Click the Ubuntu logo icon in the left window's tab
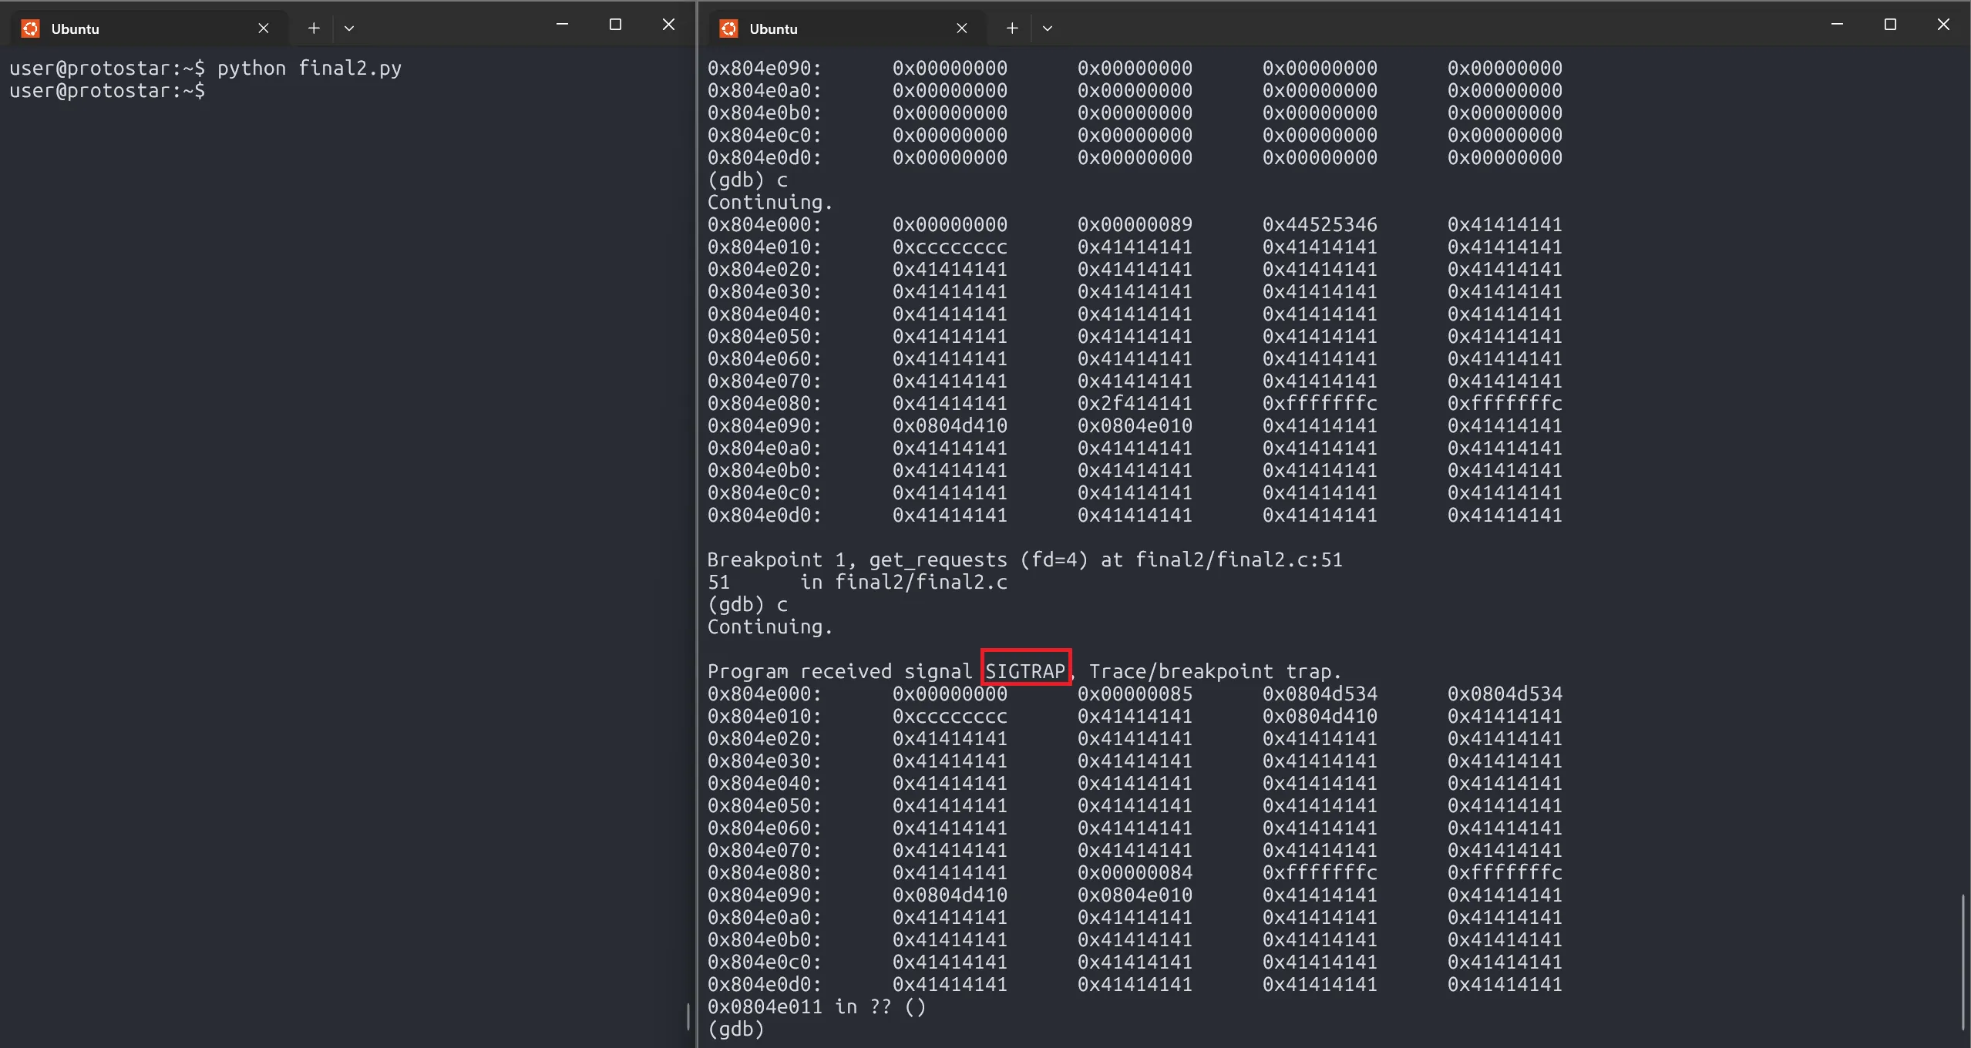 click(30, 29)
